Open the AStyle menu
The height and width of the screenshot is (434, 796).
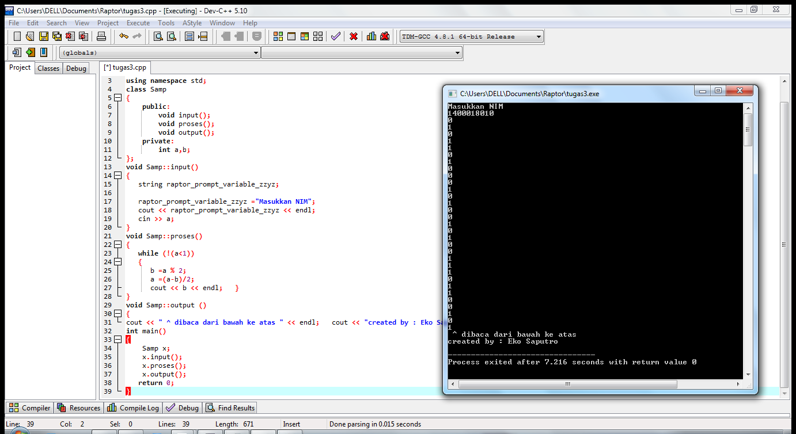(x=192, y=23)
